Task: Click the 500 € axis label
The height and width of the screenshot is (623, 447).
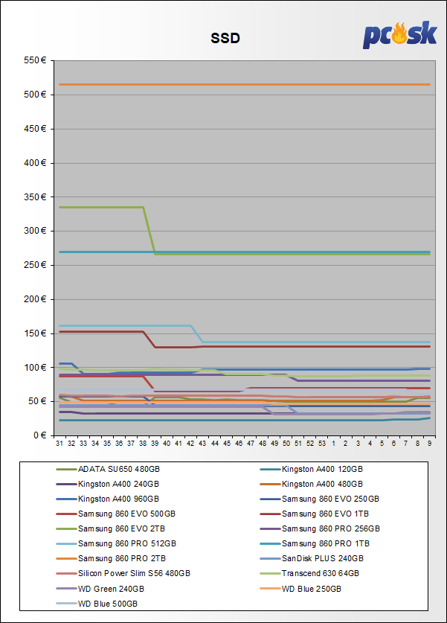Action: pyautogui.click(x=35, y=95)
